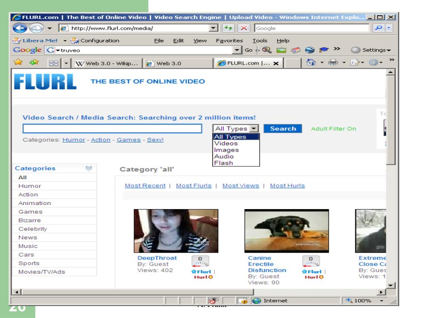The height and width of the screenshot is (318, 424).
Task: Click the Most Views sort link
Action: [241, 186]
